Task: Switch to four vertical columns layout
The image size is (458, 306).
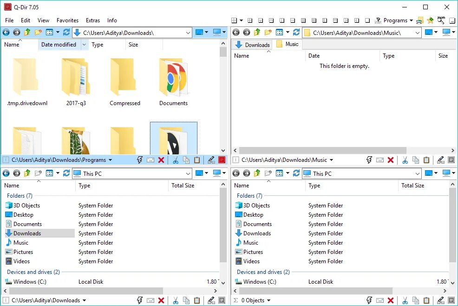Action: [303, 20]
